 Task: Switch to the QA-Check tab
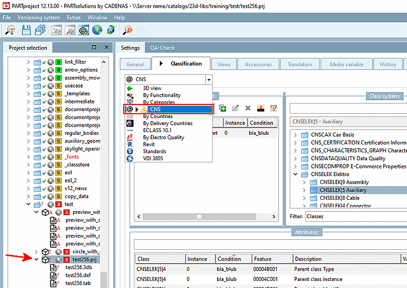tap(162, 48)
